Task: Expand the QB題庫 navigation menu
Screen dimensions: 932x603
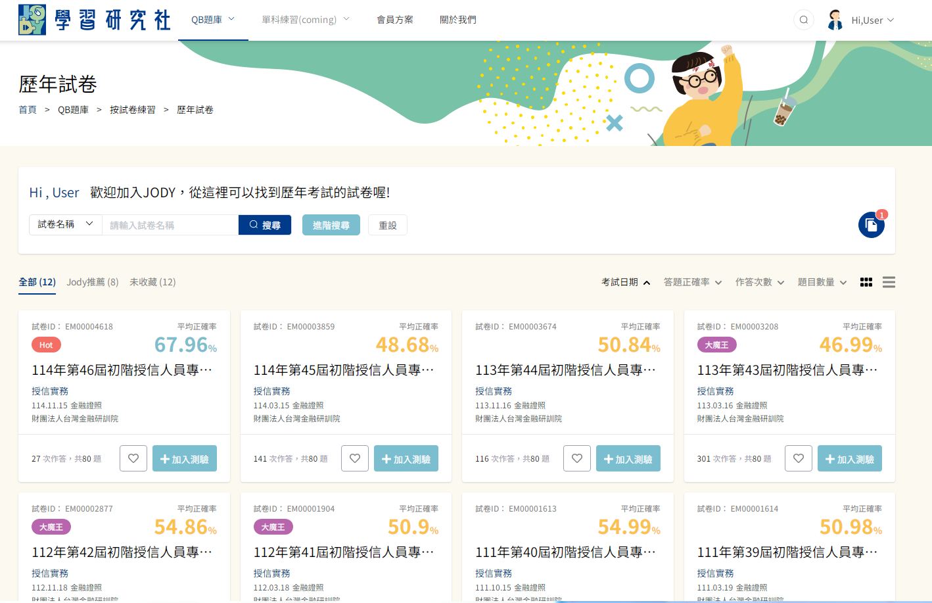Action: (x=212, y=20)
